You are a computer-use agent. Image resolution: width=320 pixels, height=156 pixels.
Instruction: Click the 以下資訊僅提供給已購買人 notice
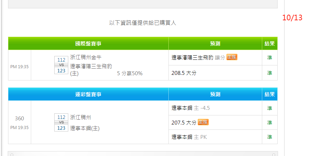click(142, 23)
